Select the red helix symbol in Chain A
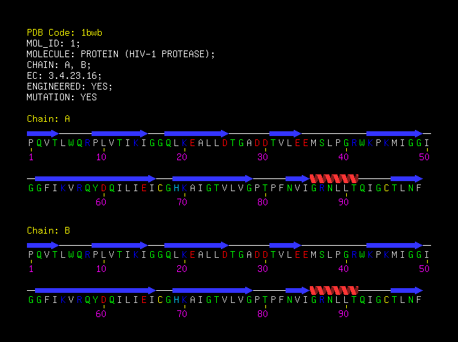Viewport: 458px width, 342px height. 334,178
